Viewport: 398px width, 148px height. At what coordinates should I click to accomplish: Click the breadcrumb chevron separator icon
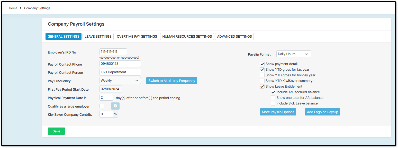point(21,8)
